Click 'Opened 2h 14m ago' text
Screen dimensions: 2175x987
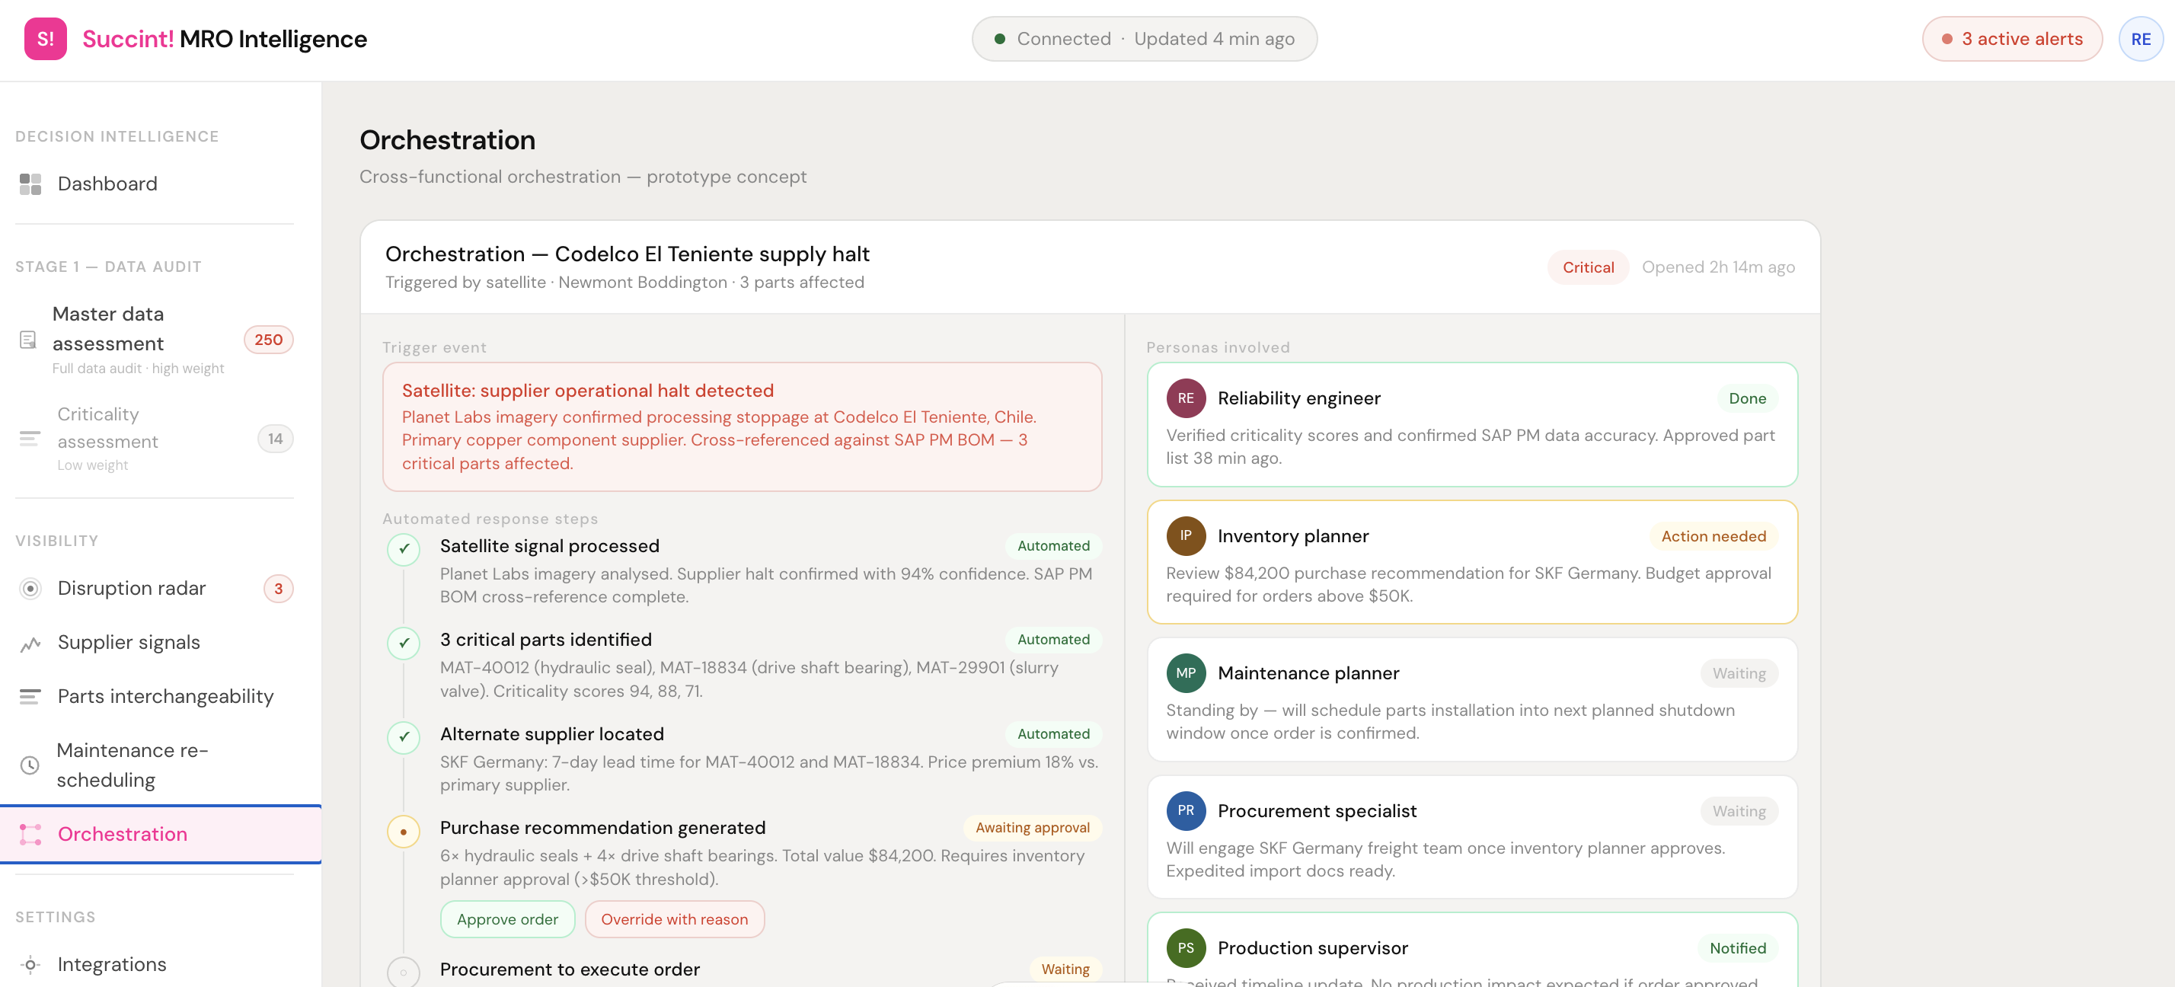click(x=1718, y=267)
